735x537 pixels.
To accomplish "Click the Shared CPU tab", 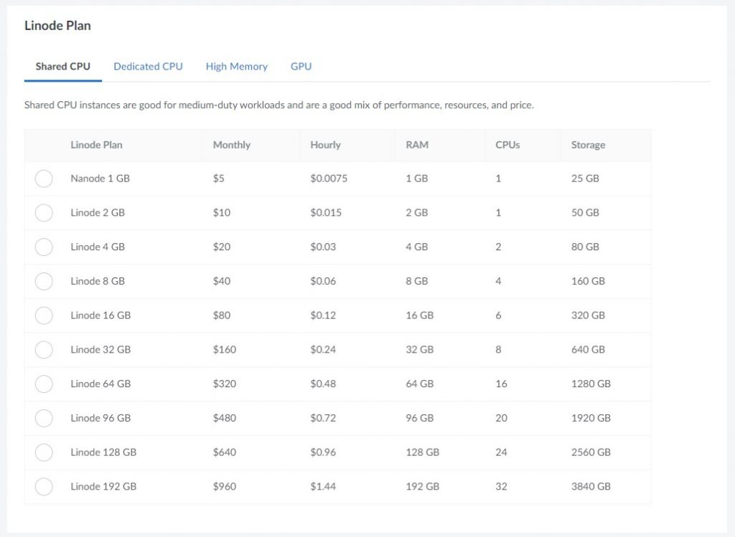I will tap(63, 67).
